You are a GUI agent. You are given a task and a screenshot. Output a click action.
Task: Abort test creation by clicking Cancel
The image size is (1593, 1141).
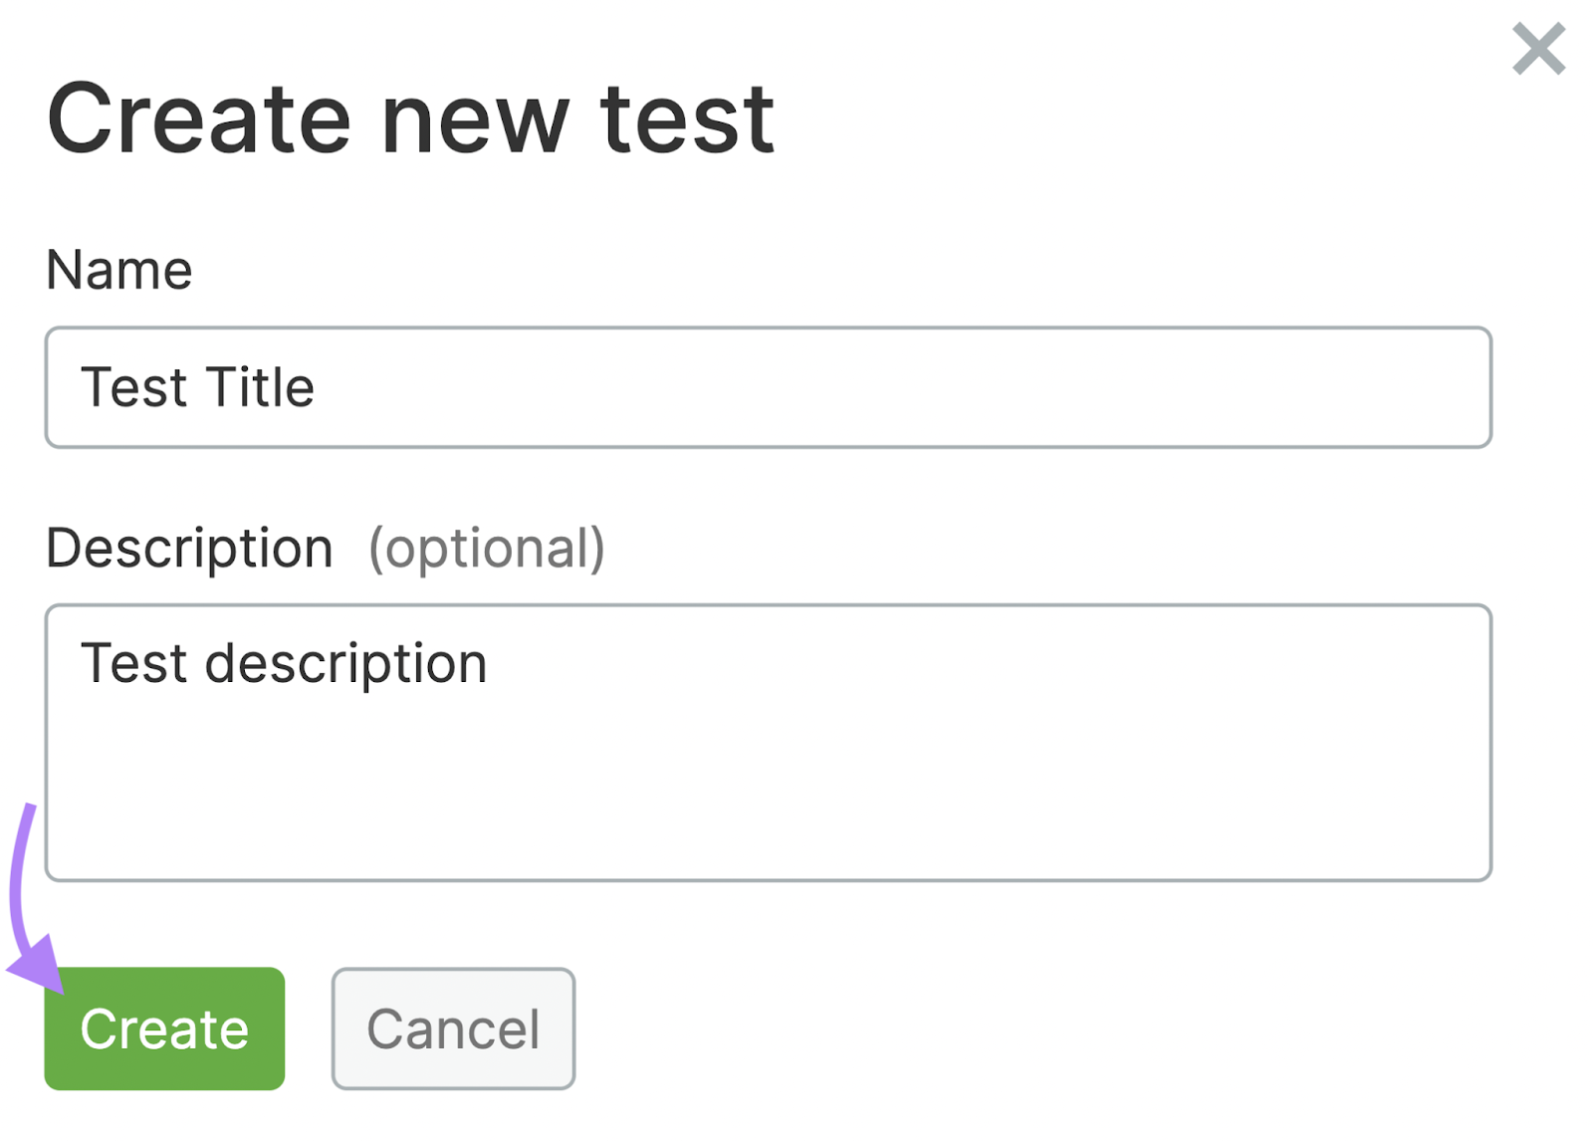click(x=453, y=1028)
